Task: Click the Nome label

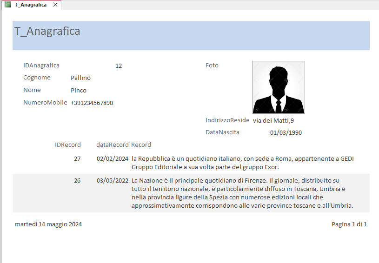Action: click(x=32, y=90)
